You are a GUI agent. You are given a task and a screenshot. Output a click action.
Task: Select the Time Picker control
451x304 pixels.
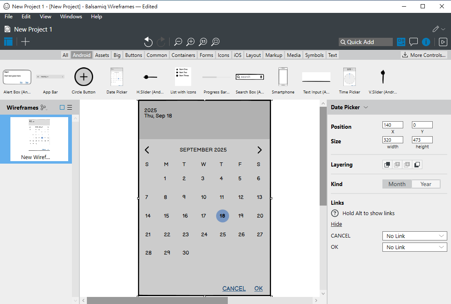coord(350,81)
